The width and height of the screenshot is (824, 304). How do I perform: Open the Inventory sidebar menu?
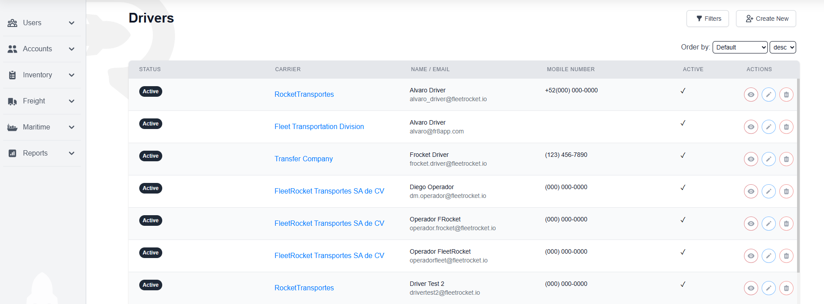pos(42,75)
